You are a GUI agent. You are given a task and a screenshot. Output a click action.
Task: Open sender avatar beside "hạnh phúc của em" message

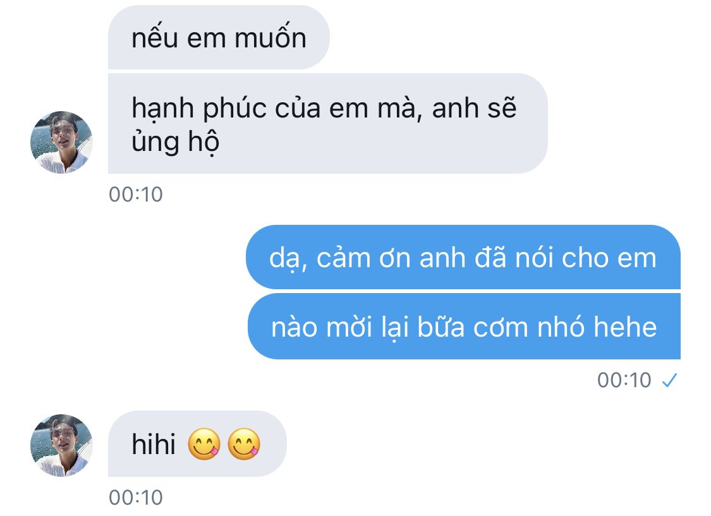pyautogui.click(x=62, y=142)
